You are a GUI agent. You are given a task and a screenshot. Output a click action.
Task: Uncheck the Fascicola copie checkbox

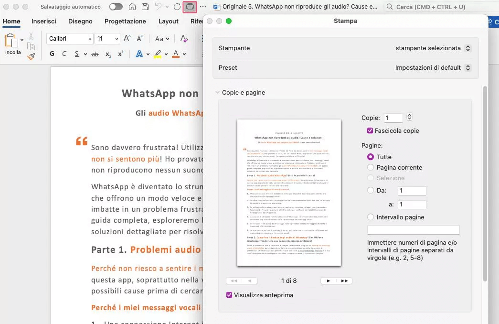click(x=370, y=130)
